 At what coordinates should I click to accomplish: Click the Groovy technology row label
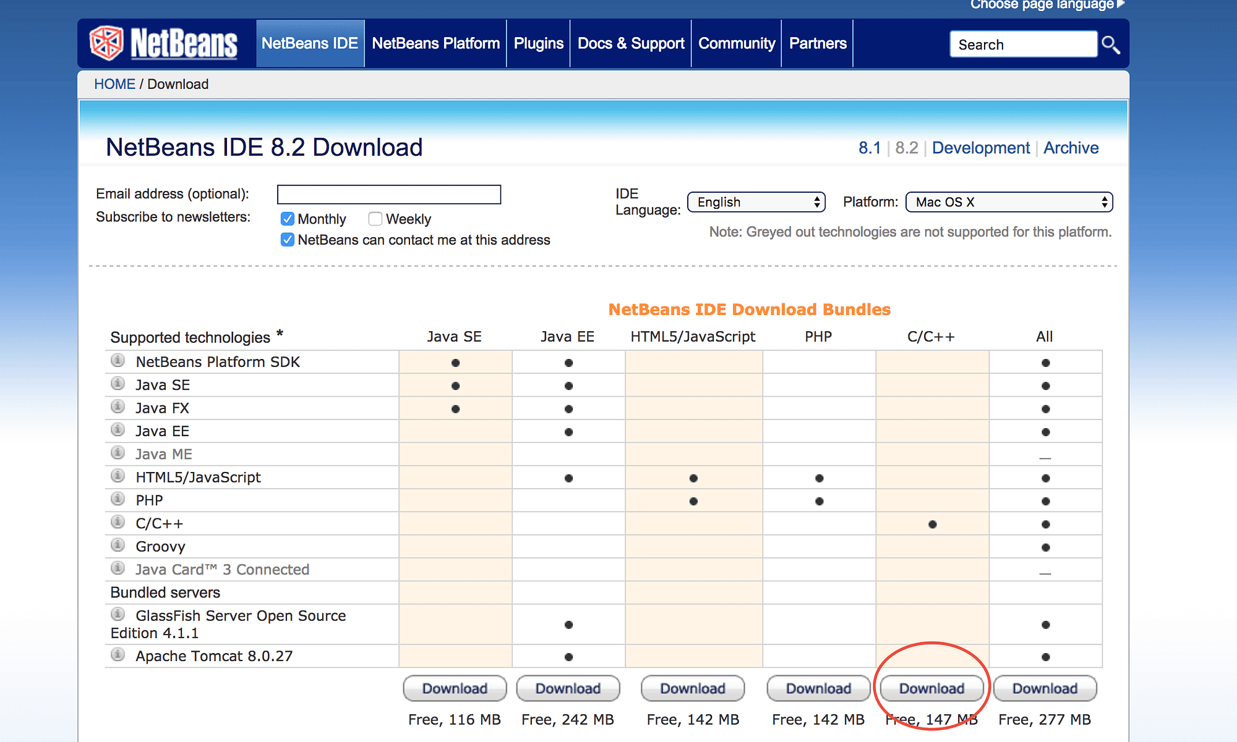[x=160, y=547]
